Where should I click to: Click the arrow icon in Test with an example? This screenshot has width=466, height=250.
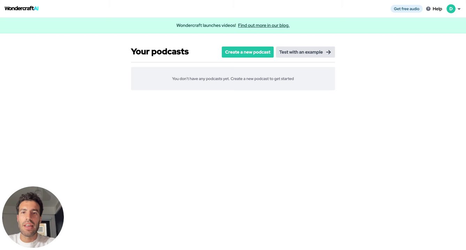click(x=328, y=52)
